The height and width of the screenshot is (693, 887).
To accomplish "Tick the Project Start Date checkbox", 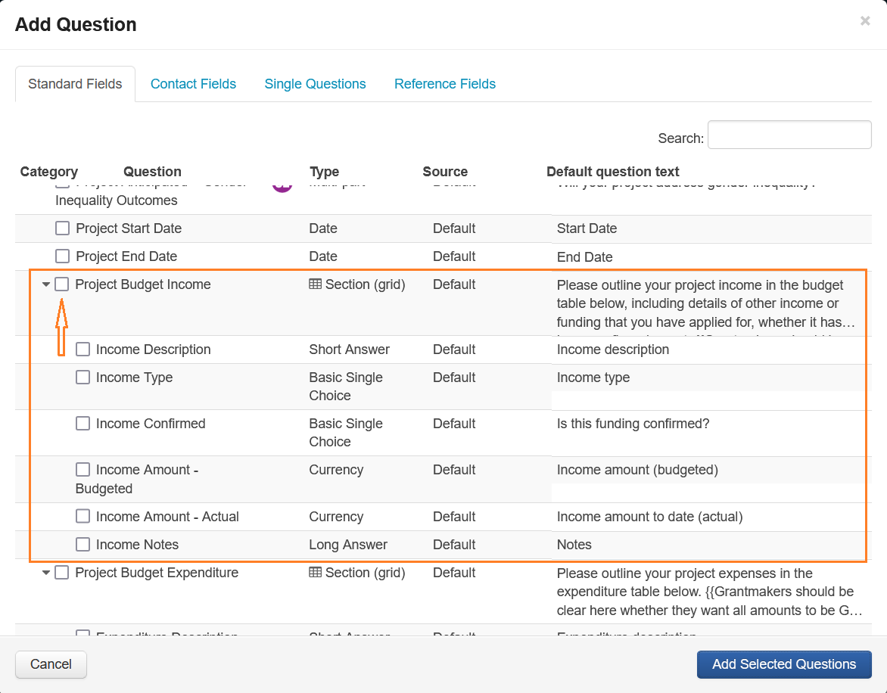I will click(x=63, y=228).
